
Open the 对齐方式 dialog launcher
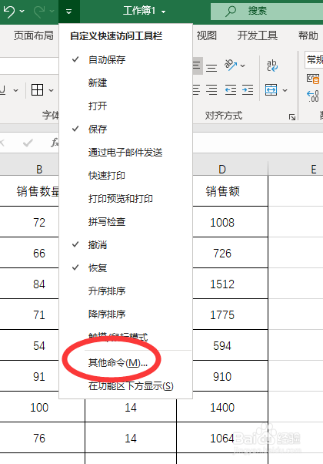(x=292, y=117)
